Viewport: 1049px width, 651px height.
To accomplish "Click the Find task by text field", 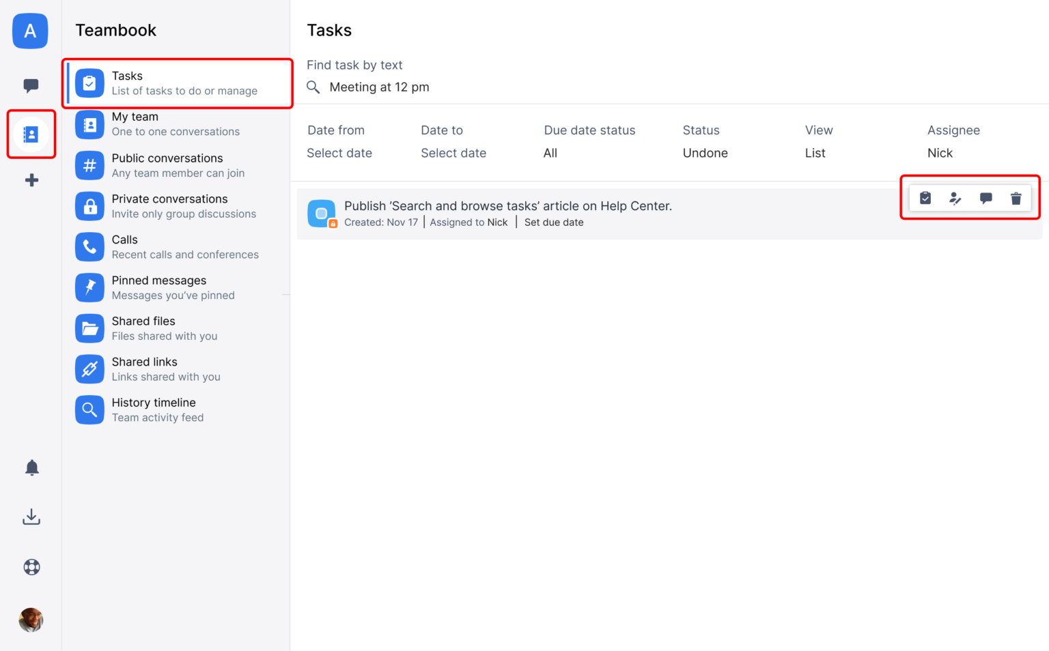I will click(x=379, y=87).
